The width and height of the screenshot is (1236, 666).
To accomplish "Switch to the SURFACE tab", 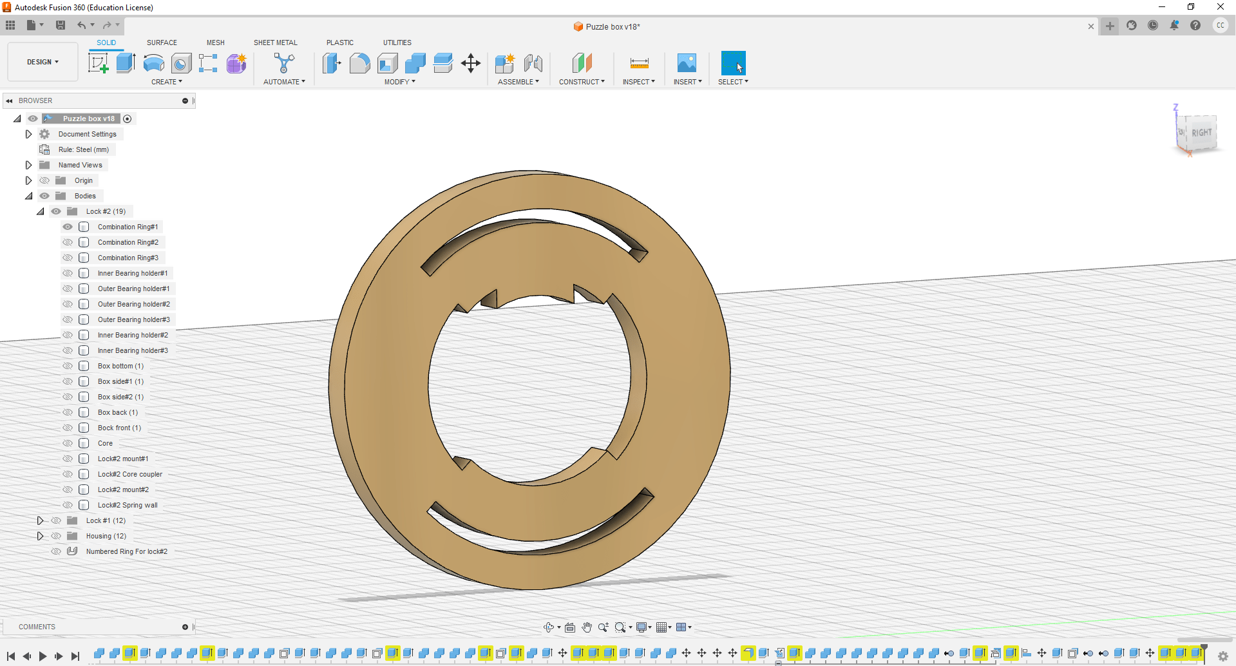I will (x=161, y=43).
